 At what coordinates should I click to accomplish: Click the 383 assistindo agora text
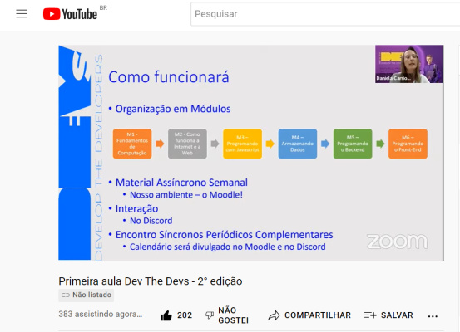(101, 314)
